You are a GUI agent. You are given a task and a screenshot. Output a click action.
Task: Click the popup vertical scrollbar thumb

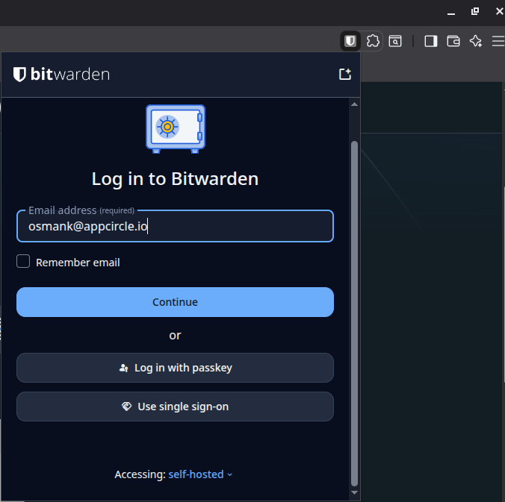354,313
